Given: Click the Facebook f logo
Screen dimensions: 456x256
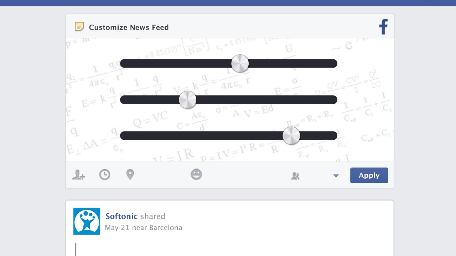Looking at the screenshot, I should (383, 27).
